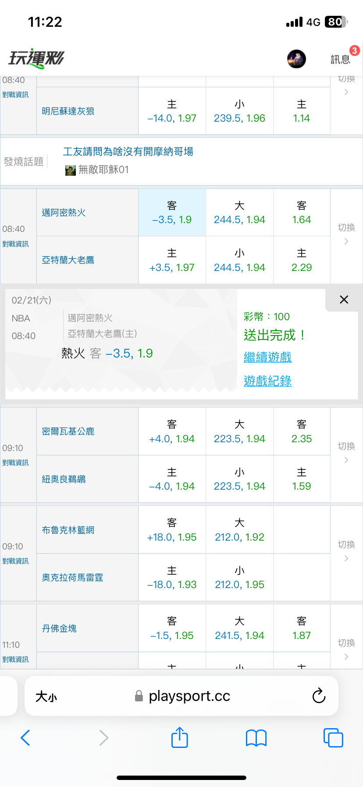Open the 玩運彩 logo home page
The width and height of the screenshot is (363, 787).
coord(36,59)
